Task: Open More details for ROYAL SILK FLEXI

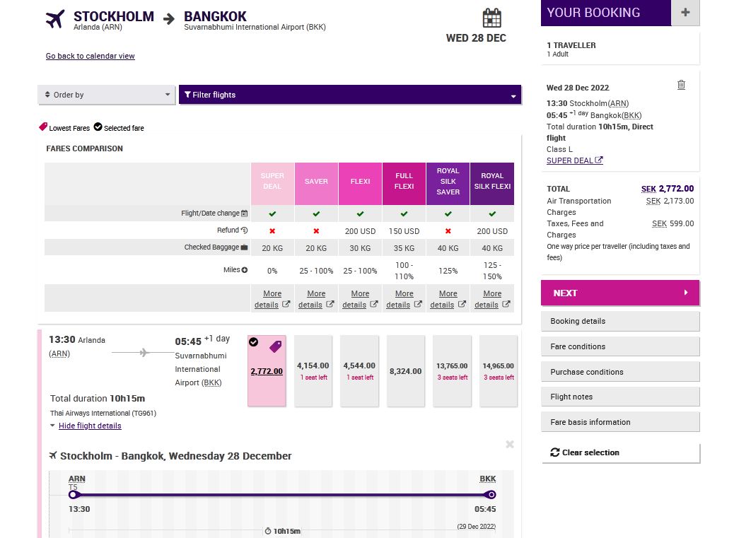Action: (x=492, y=299)
